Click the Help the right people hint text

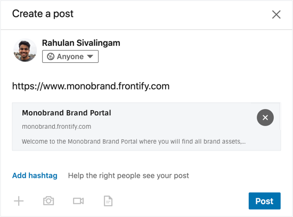128,176
